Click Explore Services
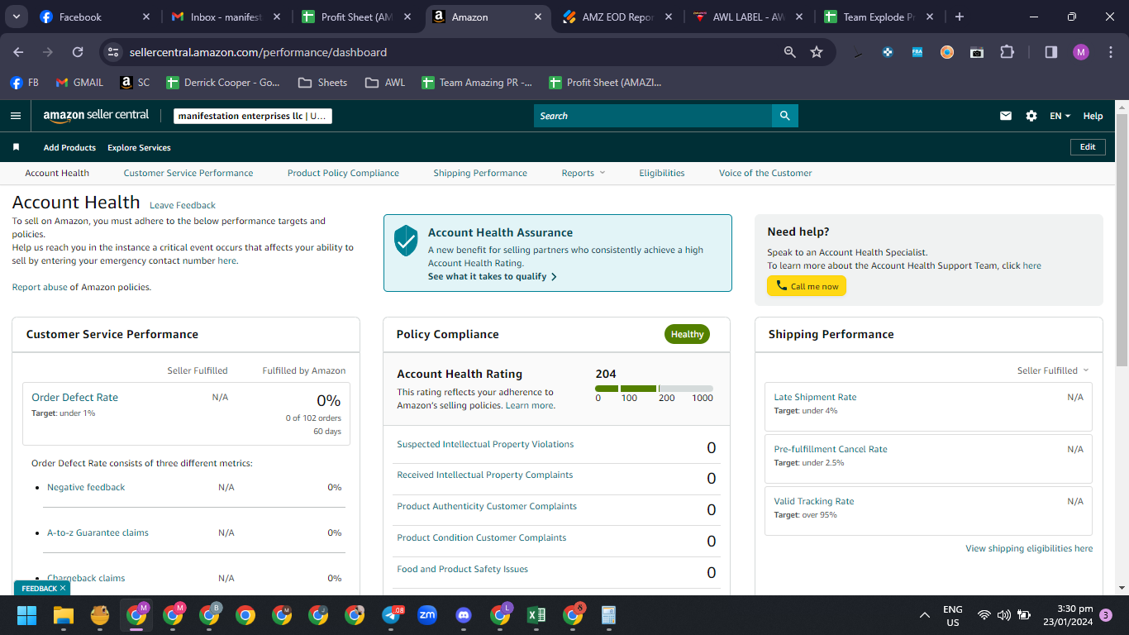1129x635 pixels. click(139, 147)
